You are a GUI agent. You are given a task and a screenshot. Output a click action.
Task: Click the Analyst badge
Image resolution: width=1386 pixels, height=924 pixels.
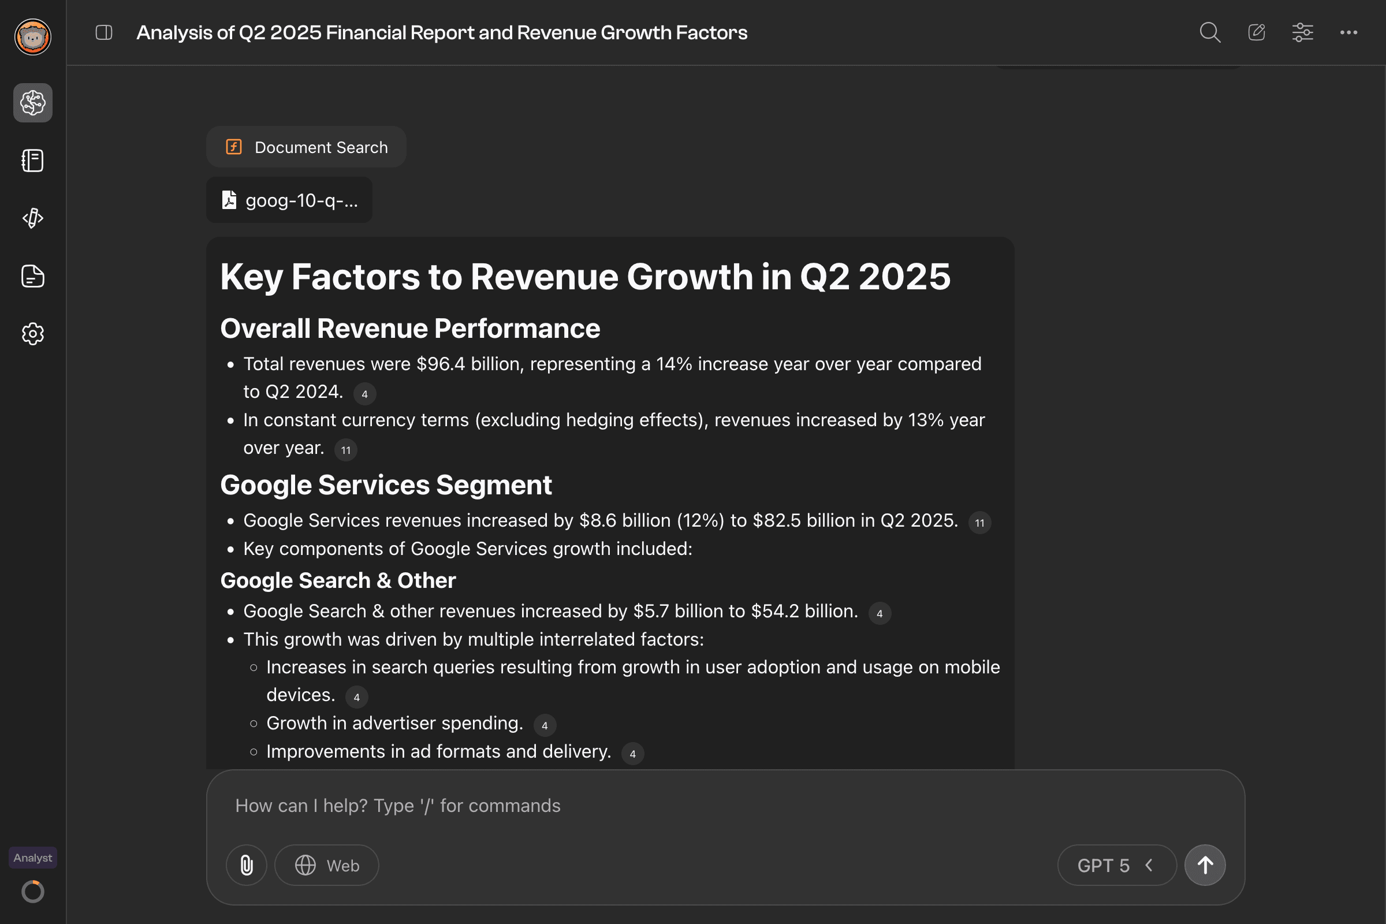(33, 858)
